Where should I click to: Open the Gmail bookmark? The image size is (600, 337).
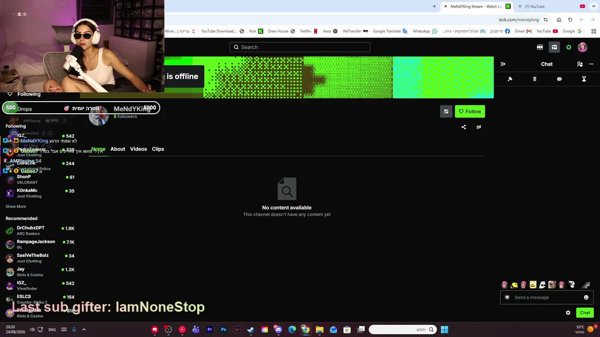click(x=523, y=31)
